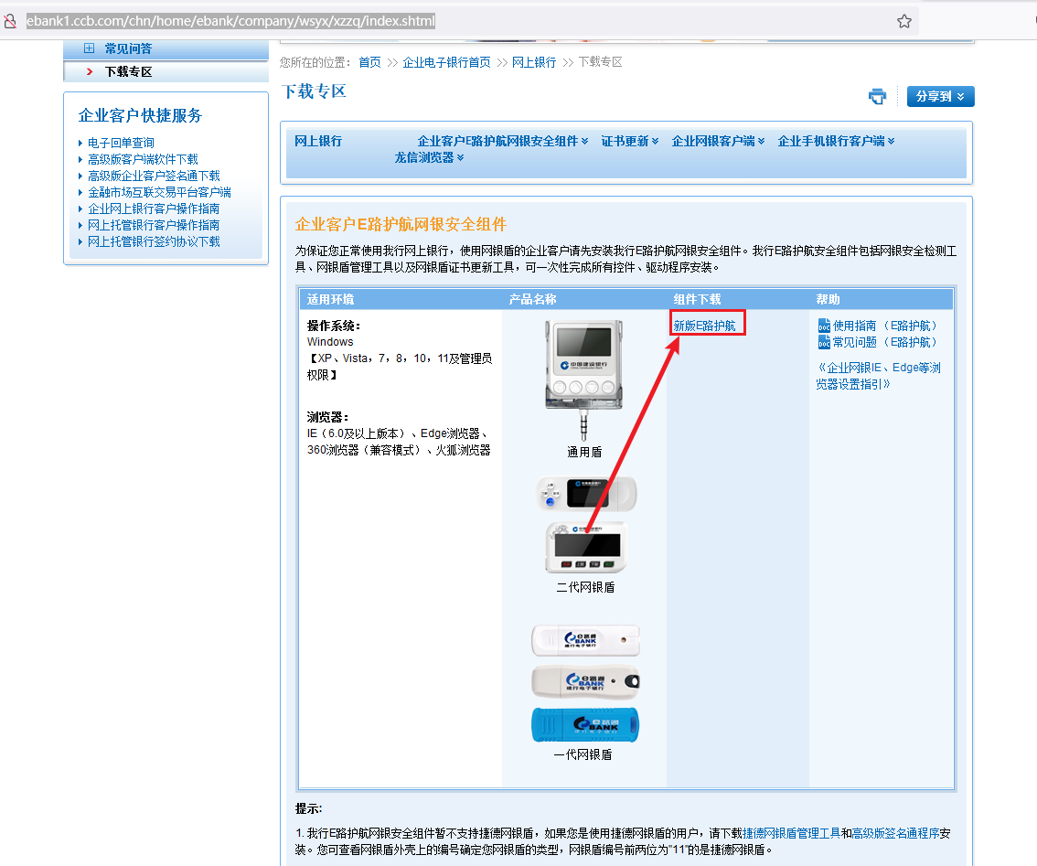Select 下载专区 in the sidebar
Image resolution: width=1037 pixels, height=866 pixels.
(128, 71)
